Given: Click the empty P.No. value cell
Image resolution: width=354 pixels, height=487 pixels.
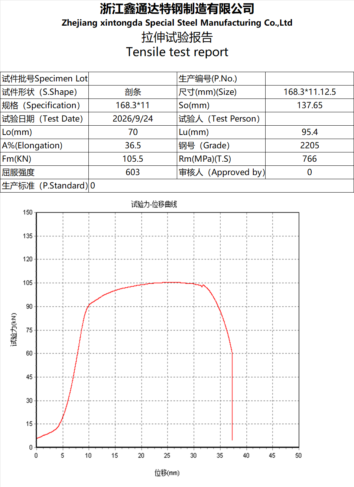Looking at the screenshot, I should pos(309,79).
